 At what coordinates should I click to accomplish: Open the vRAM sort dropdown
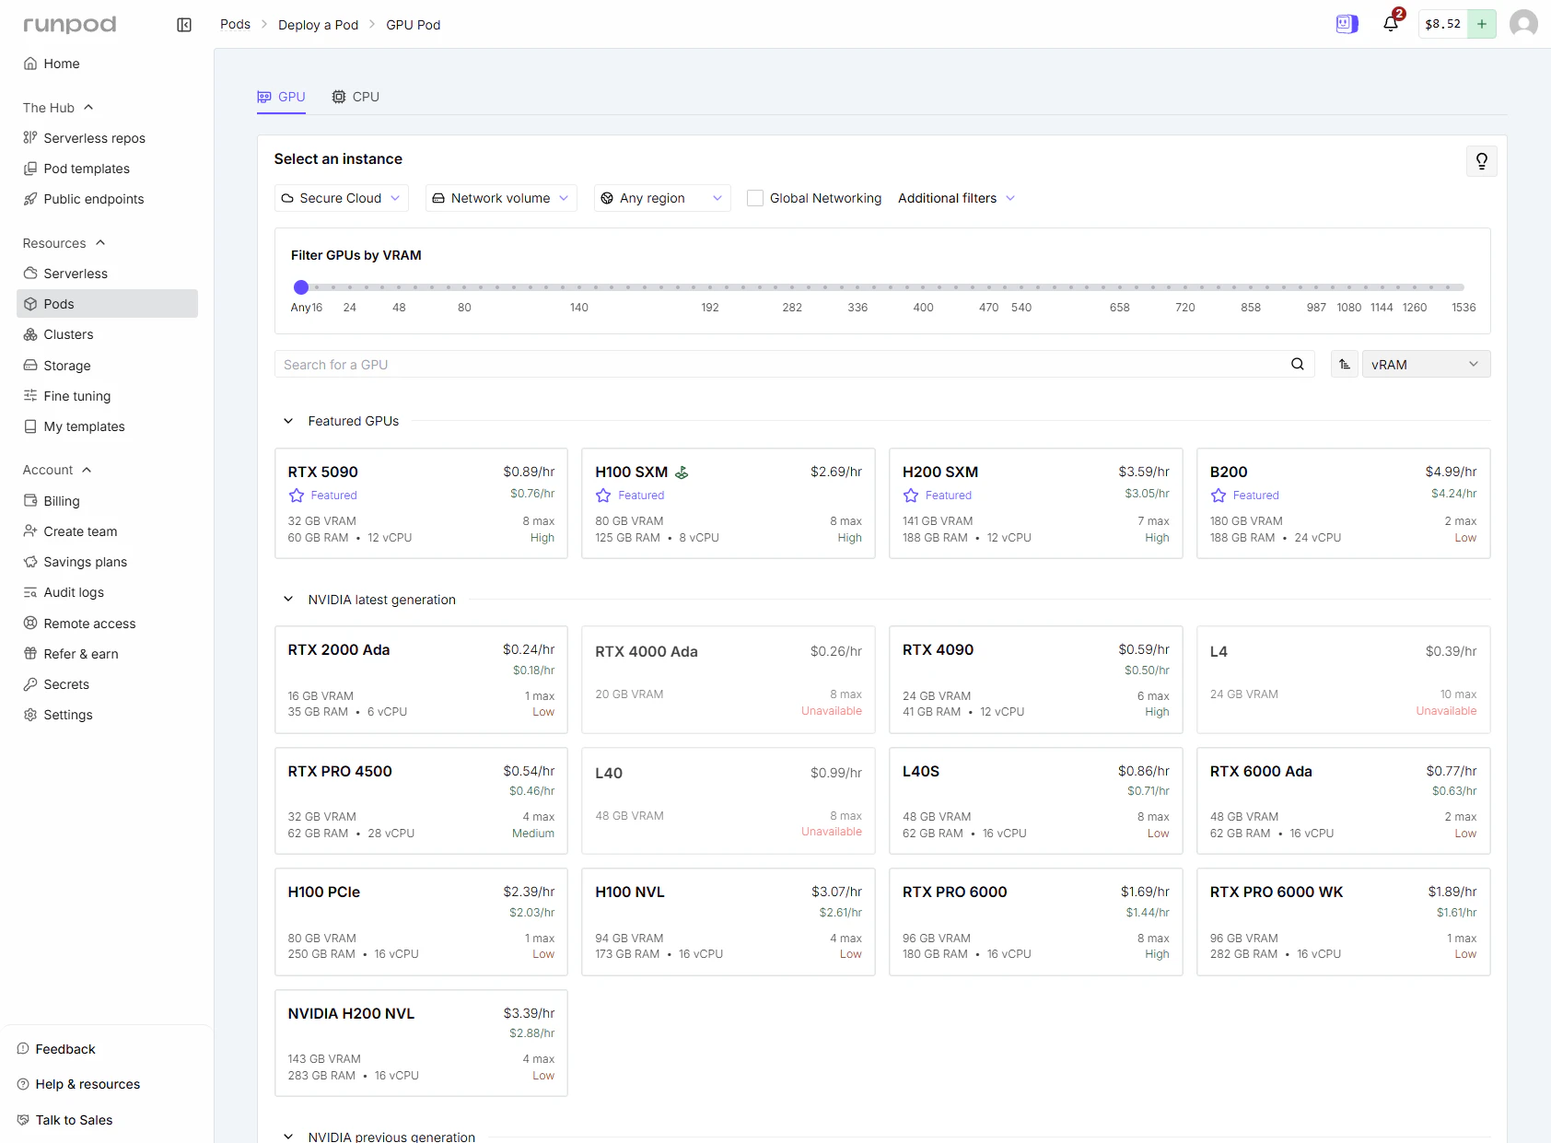pyautogui.click(x=1426, y=365)
